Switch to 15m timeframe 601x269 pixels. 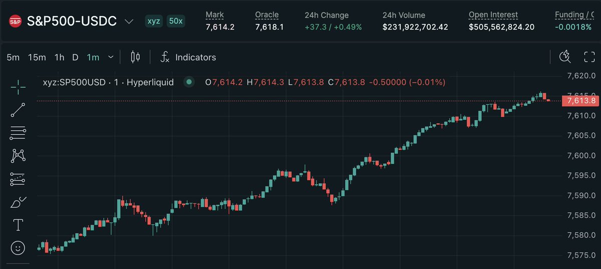click(37, 57)
